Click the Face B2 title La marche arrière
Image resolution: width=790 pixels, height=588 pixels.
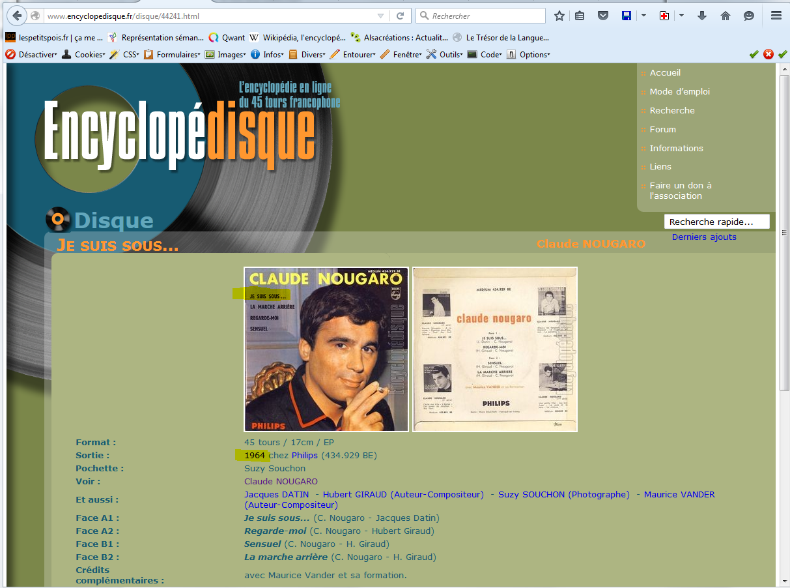[x=286, y=557]
